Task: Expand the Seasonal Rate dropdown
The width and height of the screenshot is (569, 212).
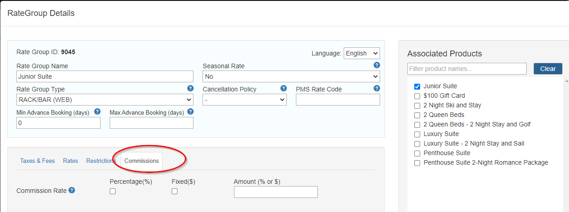Action: [x=291, y=76]
